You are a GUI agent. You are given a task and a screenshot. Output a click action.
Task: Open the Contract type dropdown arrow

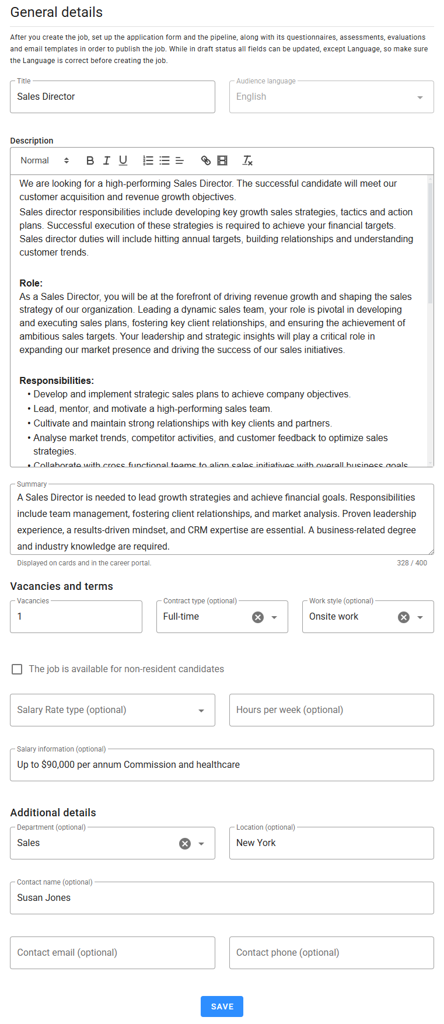coord(274,617)
